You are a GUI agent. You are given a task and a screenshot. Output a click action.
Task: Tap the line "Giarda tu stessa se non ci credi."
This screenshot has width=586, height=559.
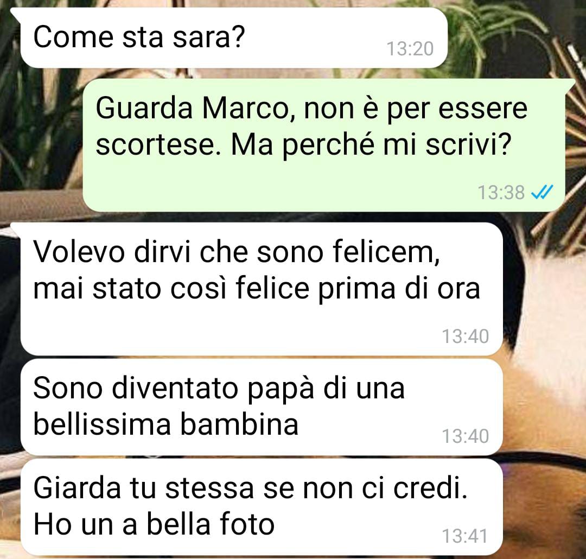pos(250,488)
